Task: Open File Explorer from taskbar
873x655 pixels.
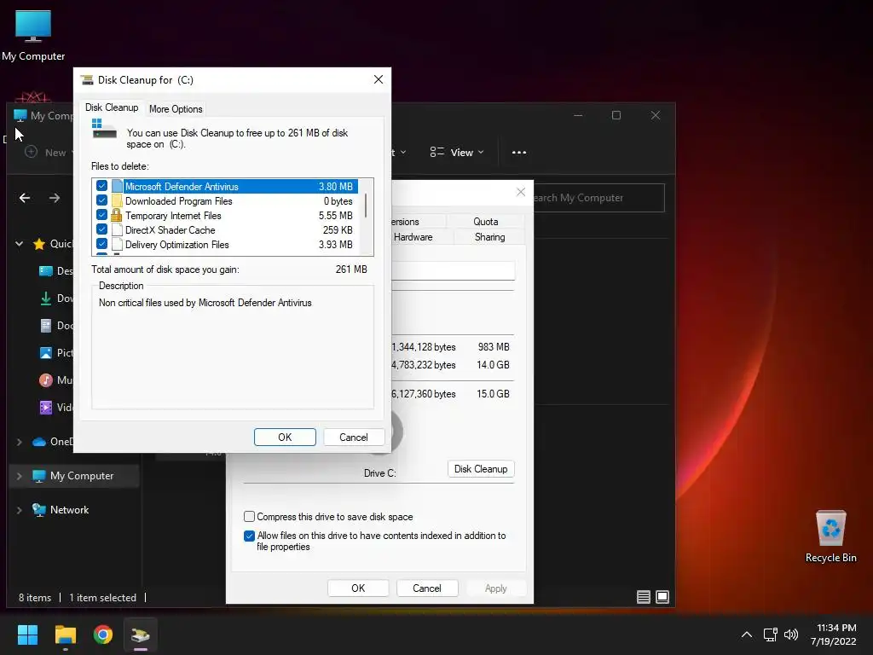Action: (65, 635)
